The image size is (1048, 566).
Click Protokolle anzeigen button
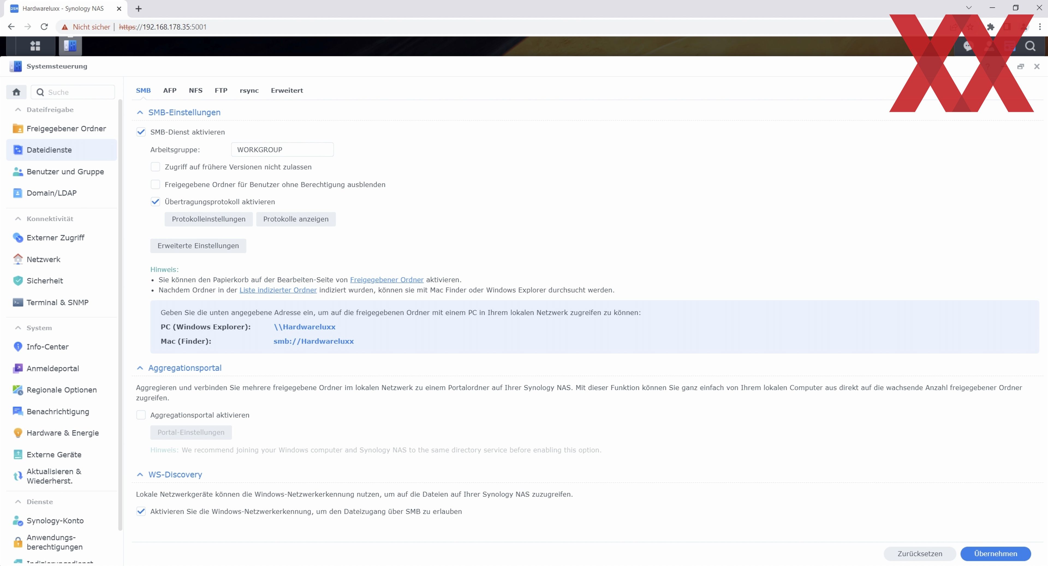tap(296, 219)
